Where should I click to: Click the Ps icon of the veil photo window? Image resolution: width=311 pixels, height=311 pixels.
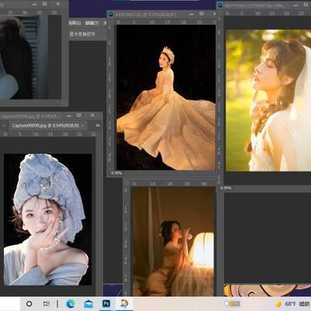pyautogui.click(x=221, y=5)
